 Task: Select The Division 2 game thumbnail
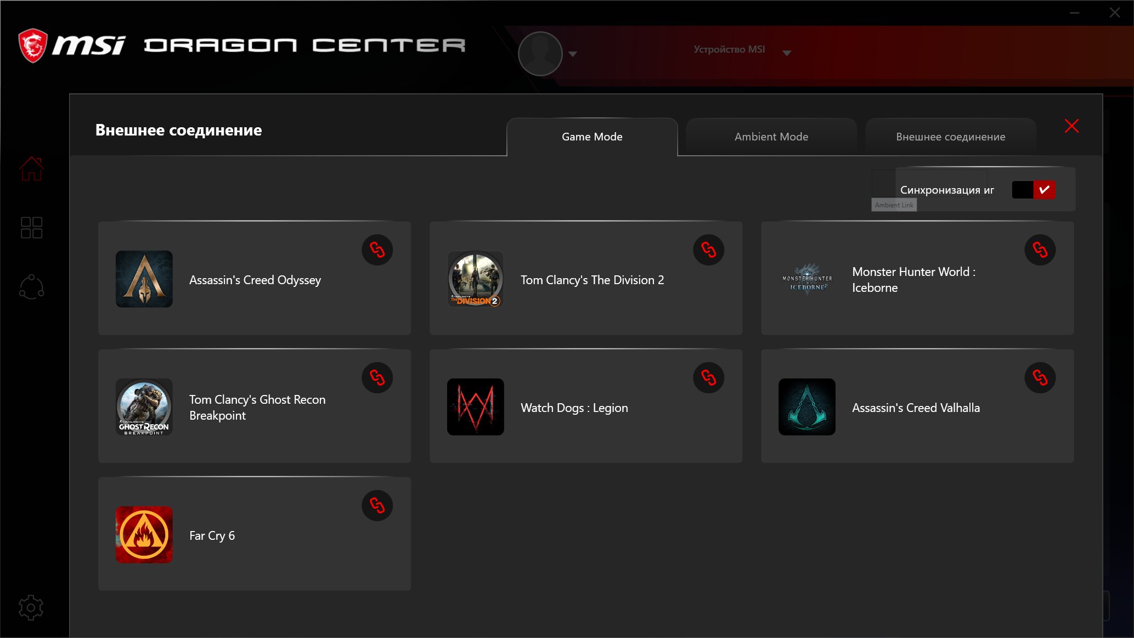coord(476,279)
